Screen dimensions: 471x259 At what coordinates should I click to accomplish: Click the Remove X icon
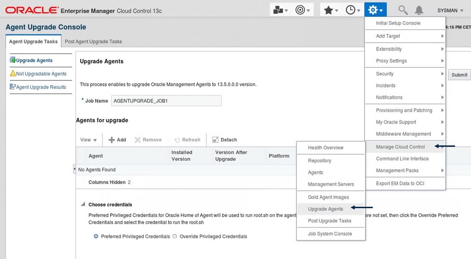click(x=137, y=140)
